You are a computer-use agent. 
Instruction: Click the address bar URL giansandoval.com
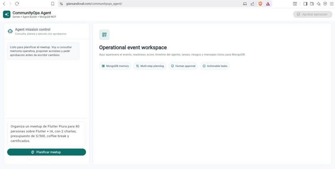(94, 4)
